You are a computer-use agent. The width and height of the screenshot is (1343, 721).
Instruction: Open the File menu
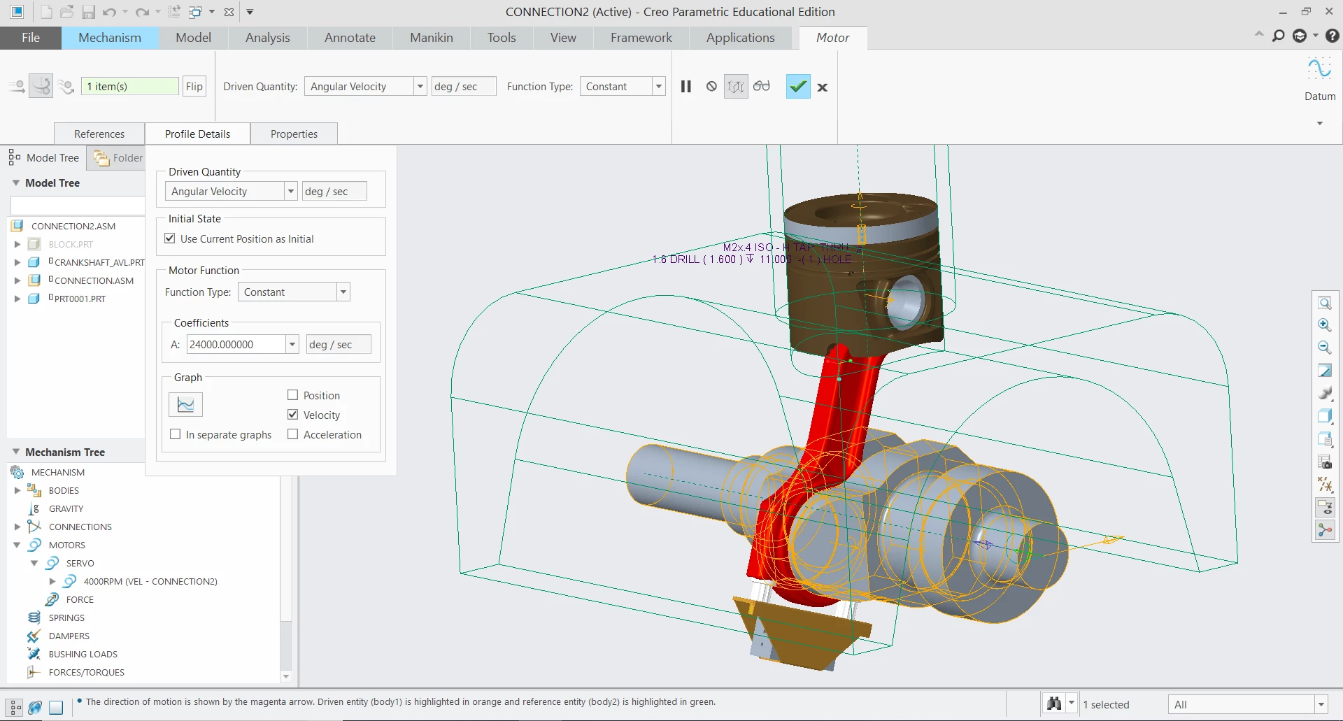coord(31,38)
